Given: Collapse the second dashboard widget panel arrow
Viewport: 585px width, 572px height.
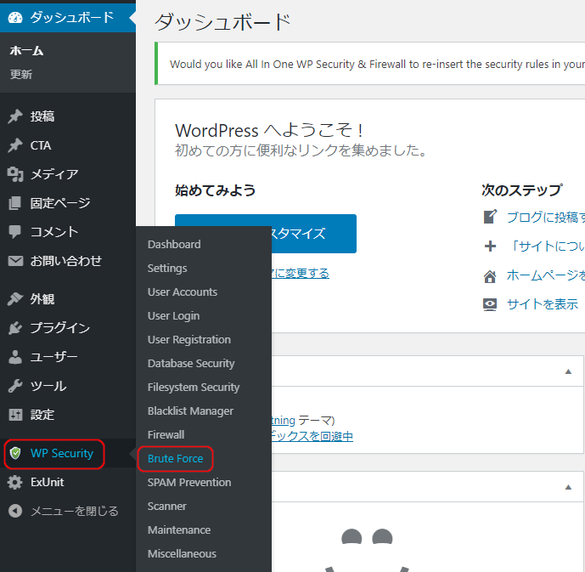Looking at the screenshot, I should pyautogui.click(x=568, y=487).
